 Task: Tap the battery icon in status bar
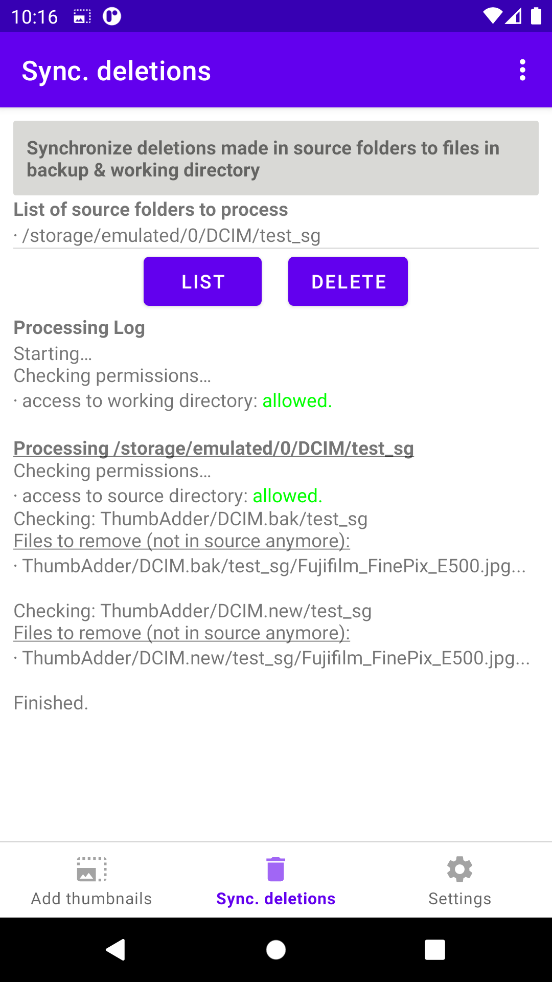coord(536,16)
